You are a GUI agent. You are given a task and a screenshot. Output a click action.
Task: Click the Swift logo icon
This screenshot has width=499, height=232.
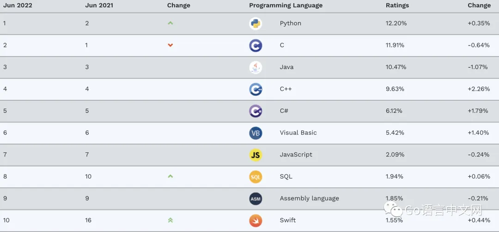pos(256,220)
